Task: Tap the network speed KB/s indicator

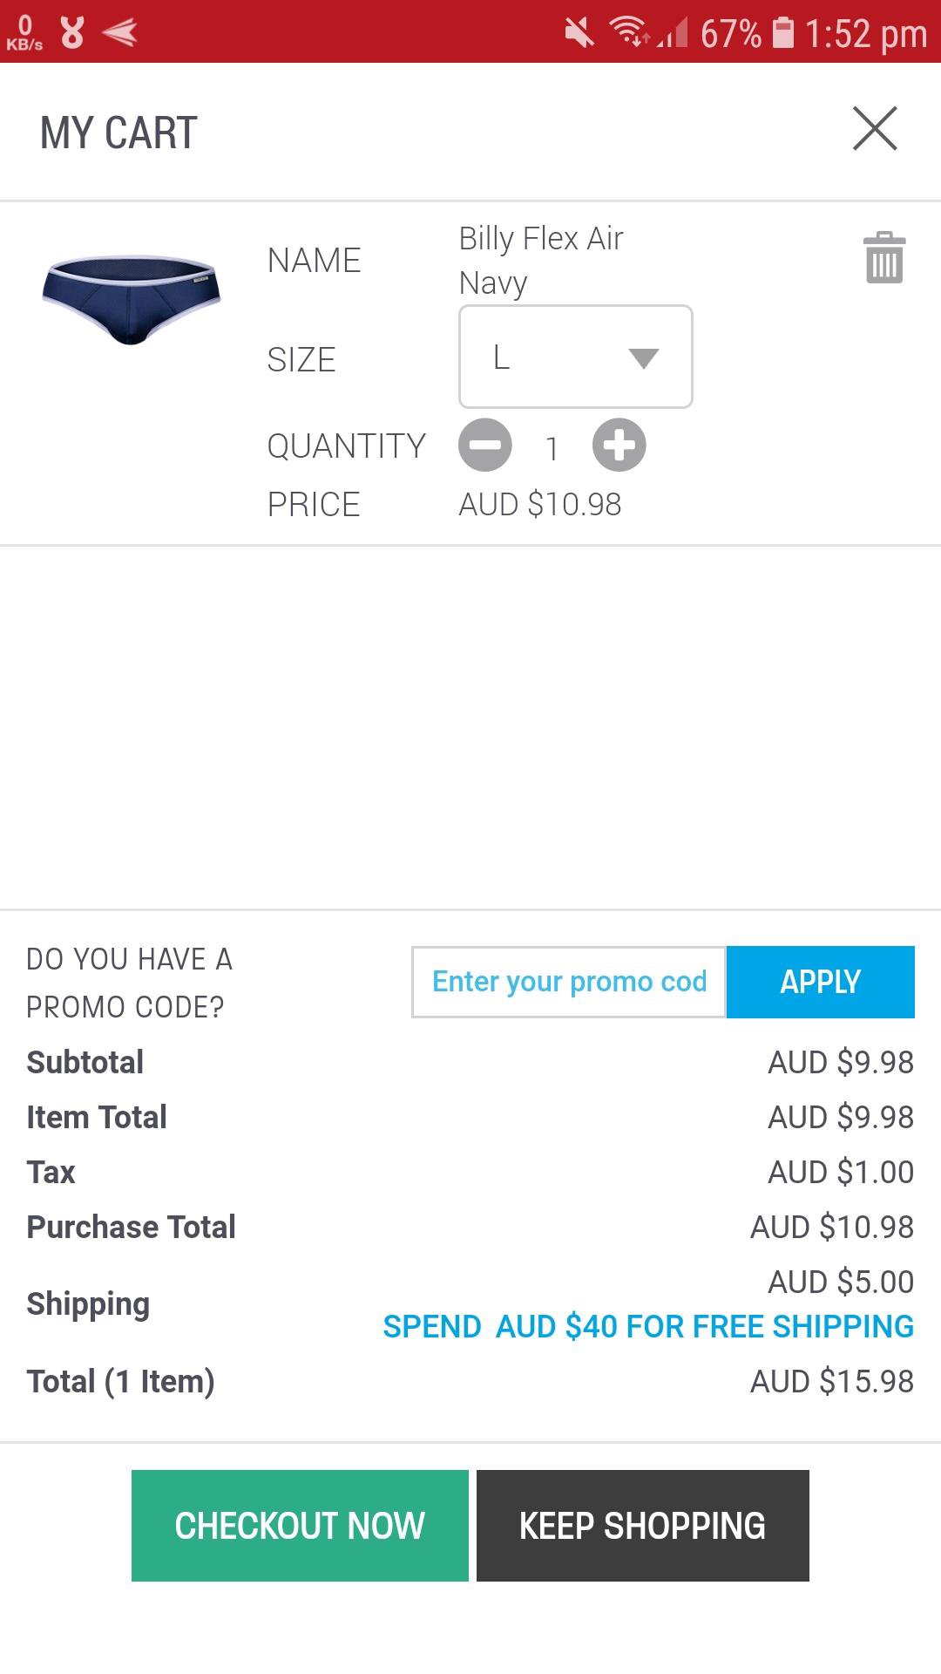Action: click(24, 33)
